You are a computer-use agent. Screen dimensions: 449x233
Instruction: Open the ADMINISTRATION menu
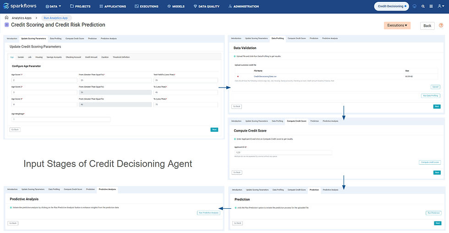coord(244,6)
